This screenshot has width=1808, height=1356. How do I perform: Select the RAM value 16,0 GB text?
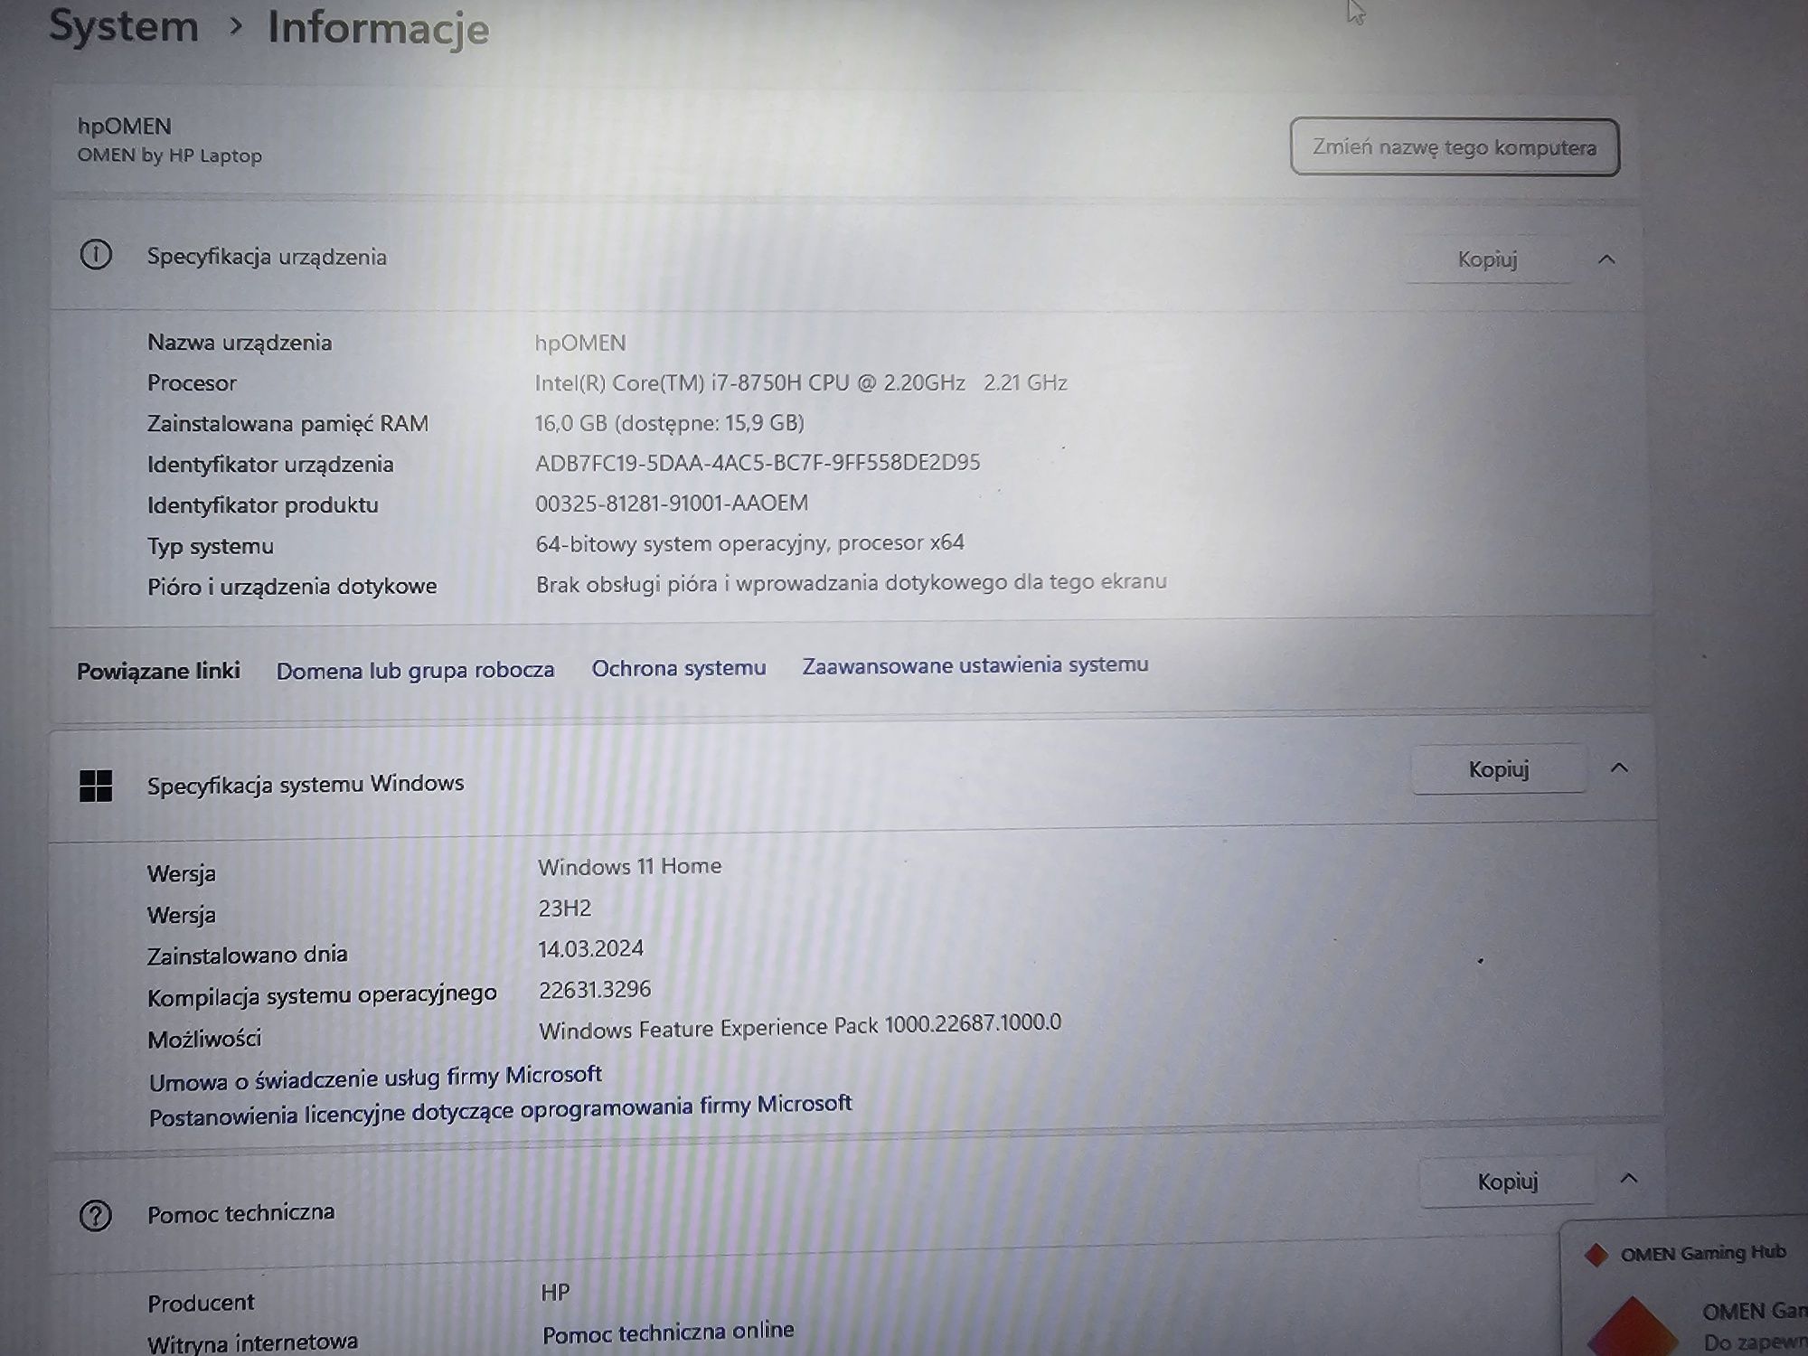point(669,422)
